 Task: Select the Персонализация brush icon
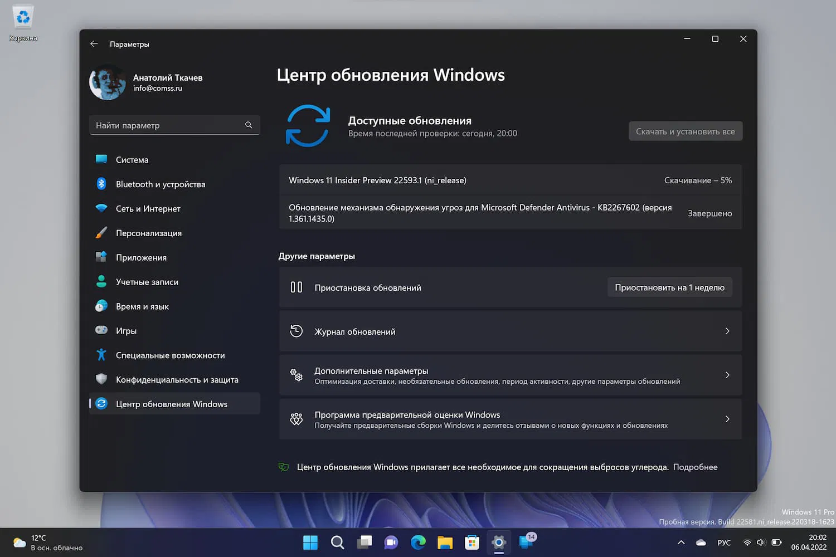(102, 233)
